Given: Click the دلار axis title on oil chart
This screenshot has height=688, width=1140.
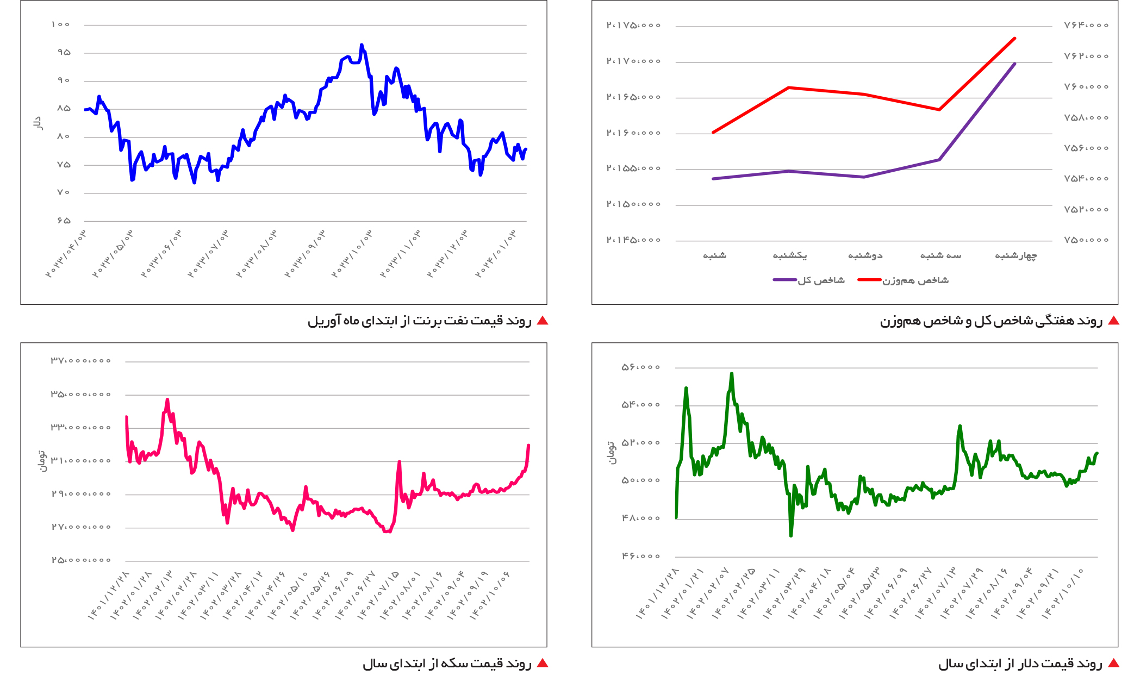Looking at the screenshot, I should point(38,123).
